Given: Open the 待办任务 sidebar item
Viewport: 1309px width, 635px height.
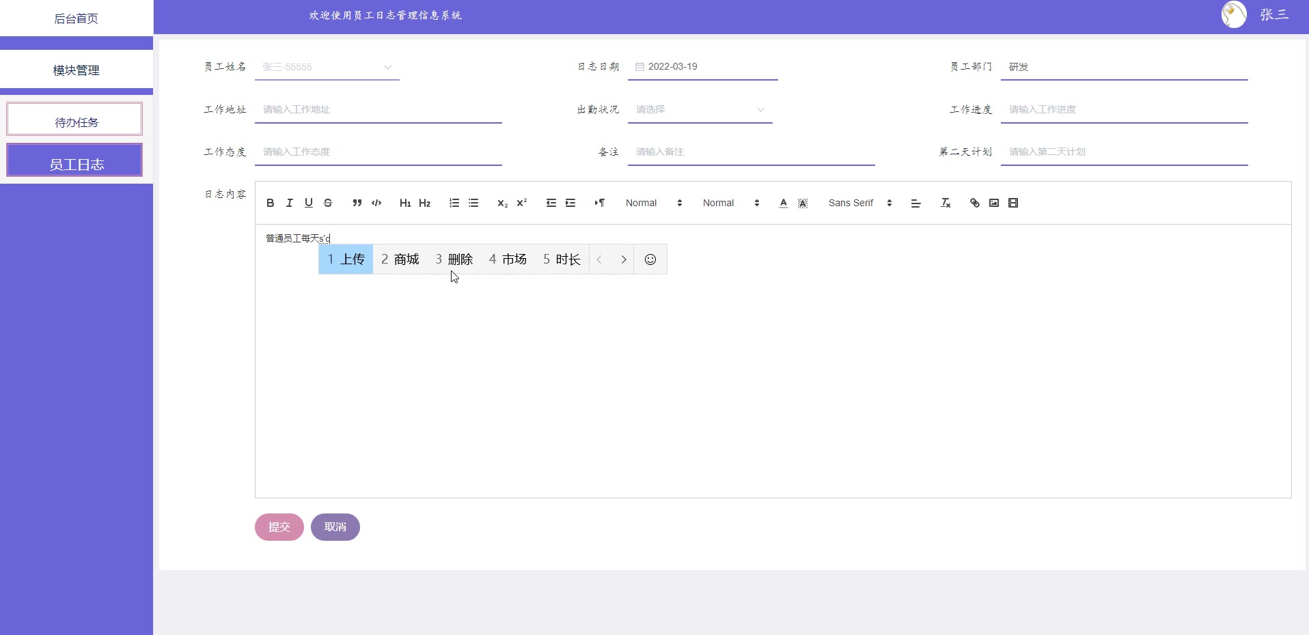Looking at the screenshot, I should 74,119.
